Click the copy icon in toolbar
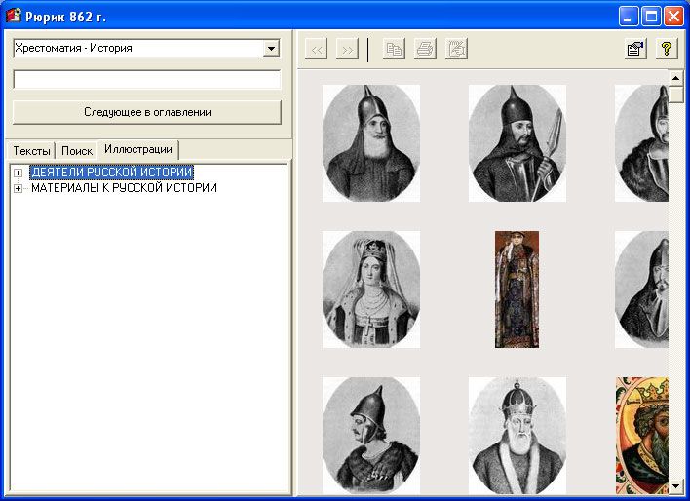 coord(394,49)
